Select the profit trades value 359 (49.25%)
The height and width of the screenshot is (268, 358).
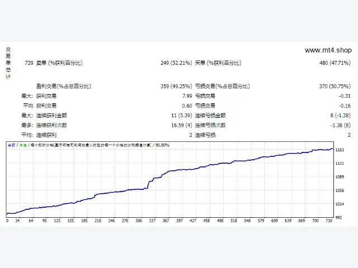tap(176, 87)
